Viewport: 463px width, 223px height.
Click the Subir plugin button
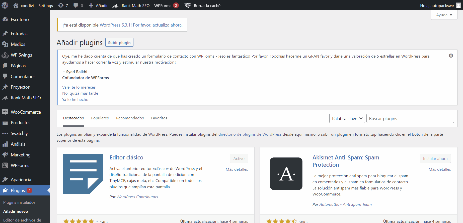(119, 43)
